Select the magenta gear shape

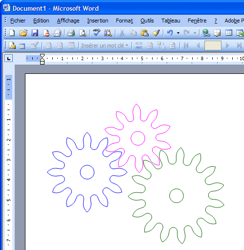tap(138, 138)
